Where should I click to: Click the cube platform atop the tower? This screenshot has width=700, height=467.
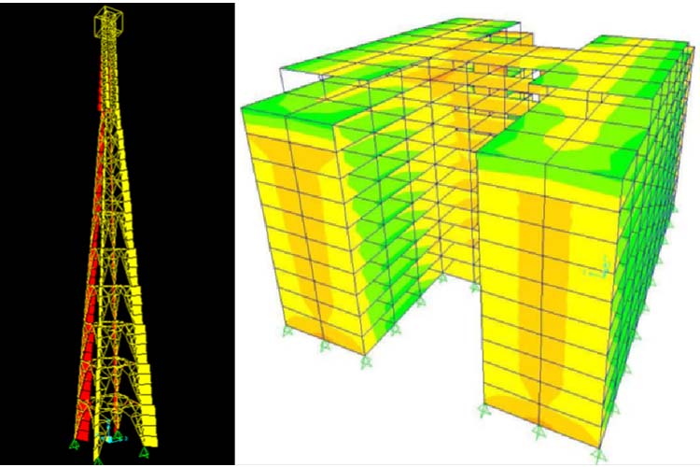[x=109, y=22]
